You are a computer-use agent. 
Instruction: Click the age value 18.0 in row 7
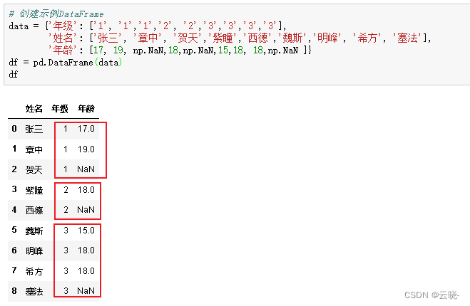tap(86, 270)
